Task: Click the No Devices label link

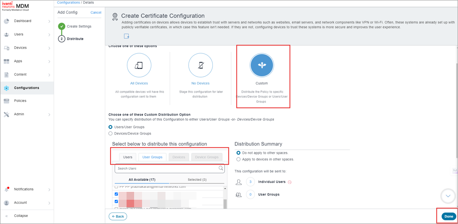Action: tap(200, 83)
